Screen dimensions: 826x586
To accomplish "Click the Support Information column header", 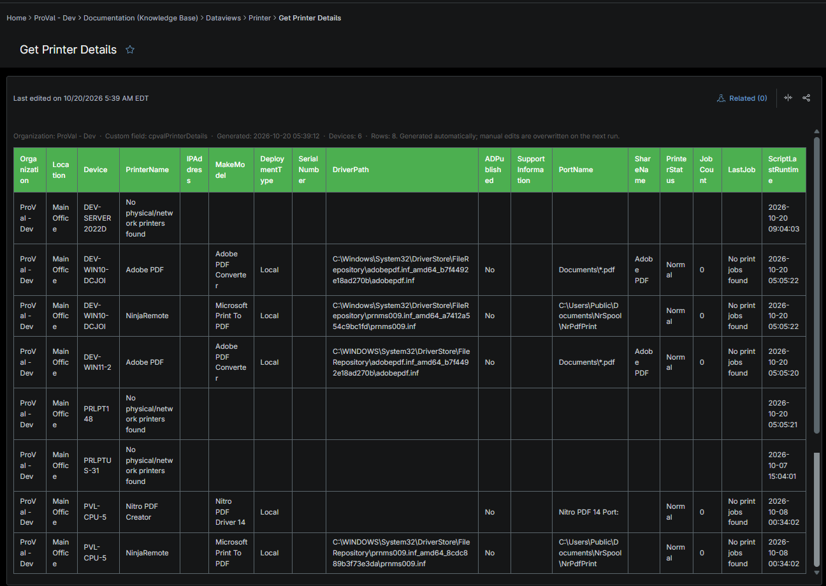I will pyautogui.click(x=532, y=170).
